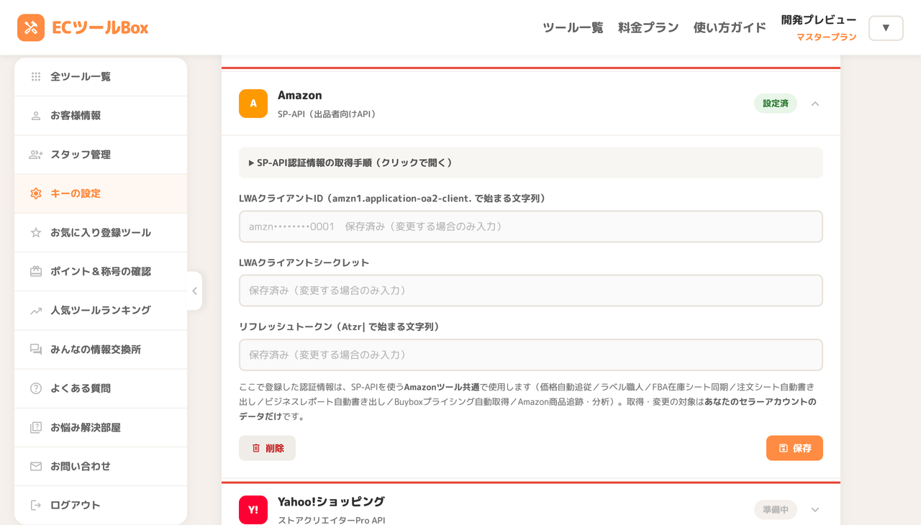Image resolution: width=921 pixels, height=525 pixels.
Task: Click the red Yahoo 'Y!' icon
Action: (253, 510)
